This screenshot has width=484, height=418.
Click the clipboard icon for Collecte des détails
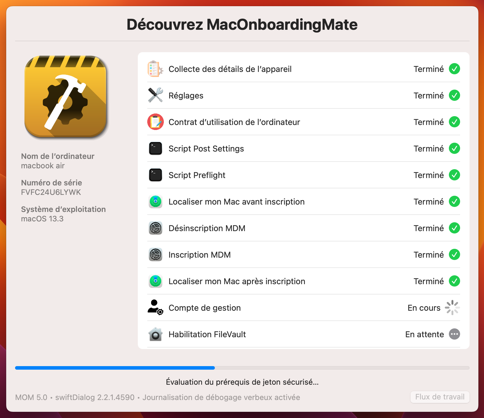click(155, 69)
